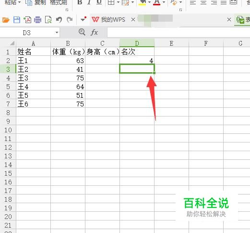Click cell containing 姓名
250x233 pixels.
(x=33, y=52)
